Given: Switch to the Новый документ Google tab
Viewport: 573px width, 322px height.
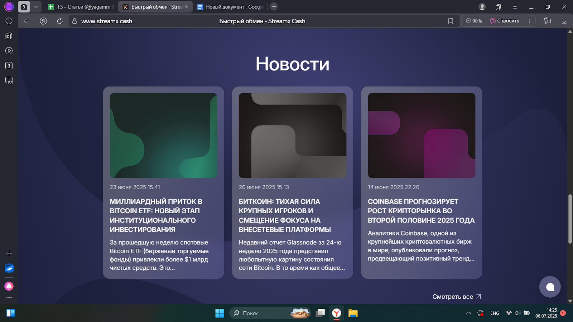Looking at the screenshot, I should tap(231, 7).
